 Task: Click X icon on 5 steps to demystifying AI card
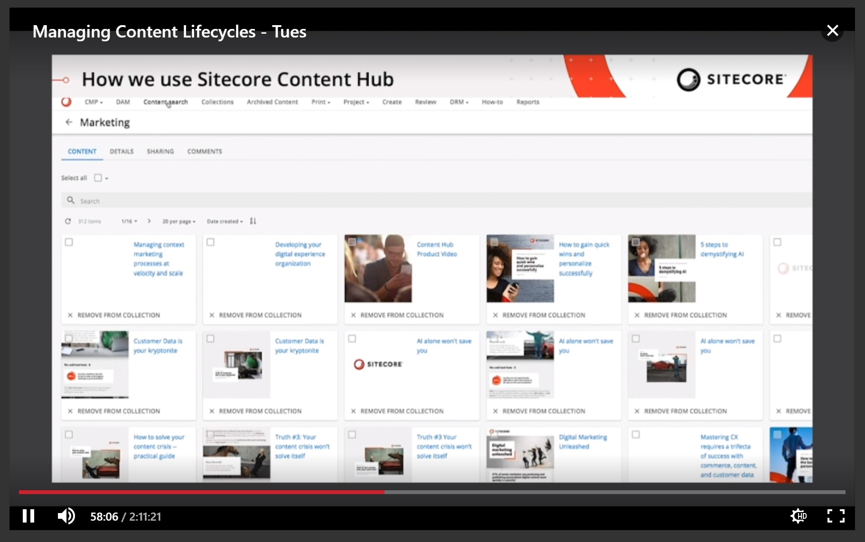[x=637, y=315]
